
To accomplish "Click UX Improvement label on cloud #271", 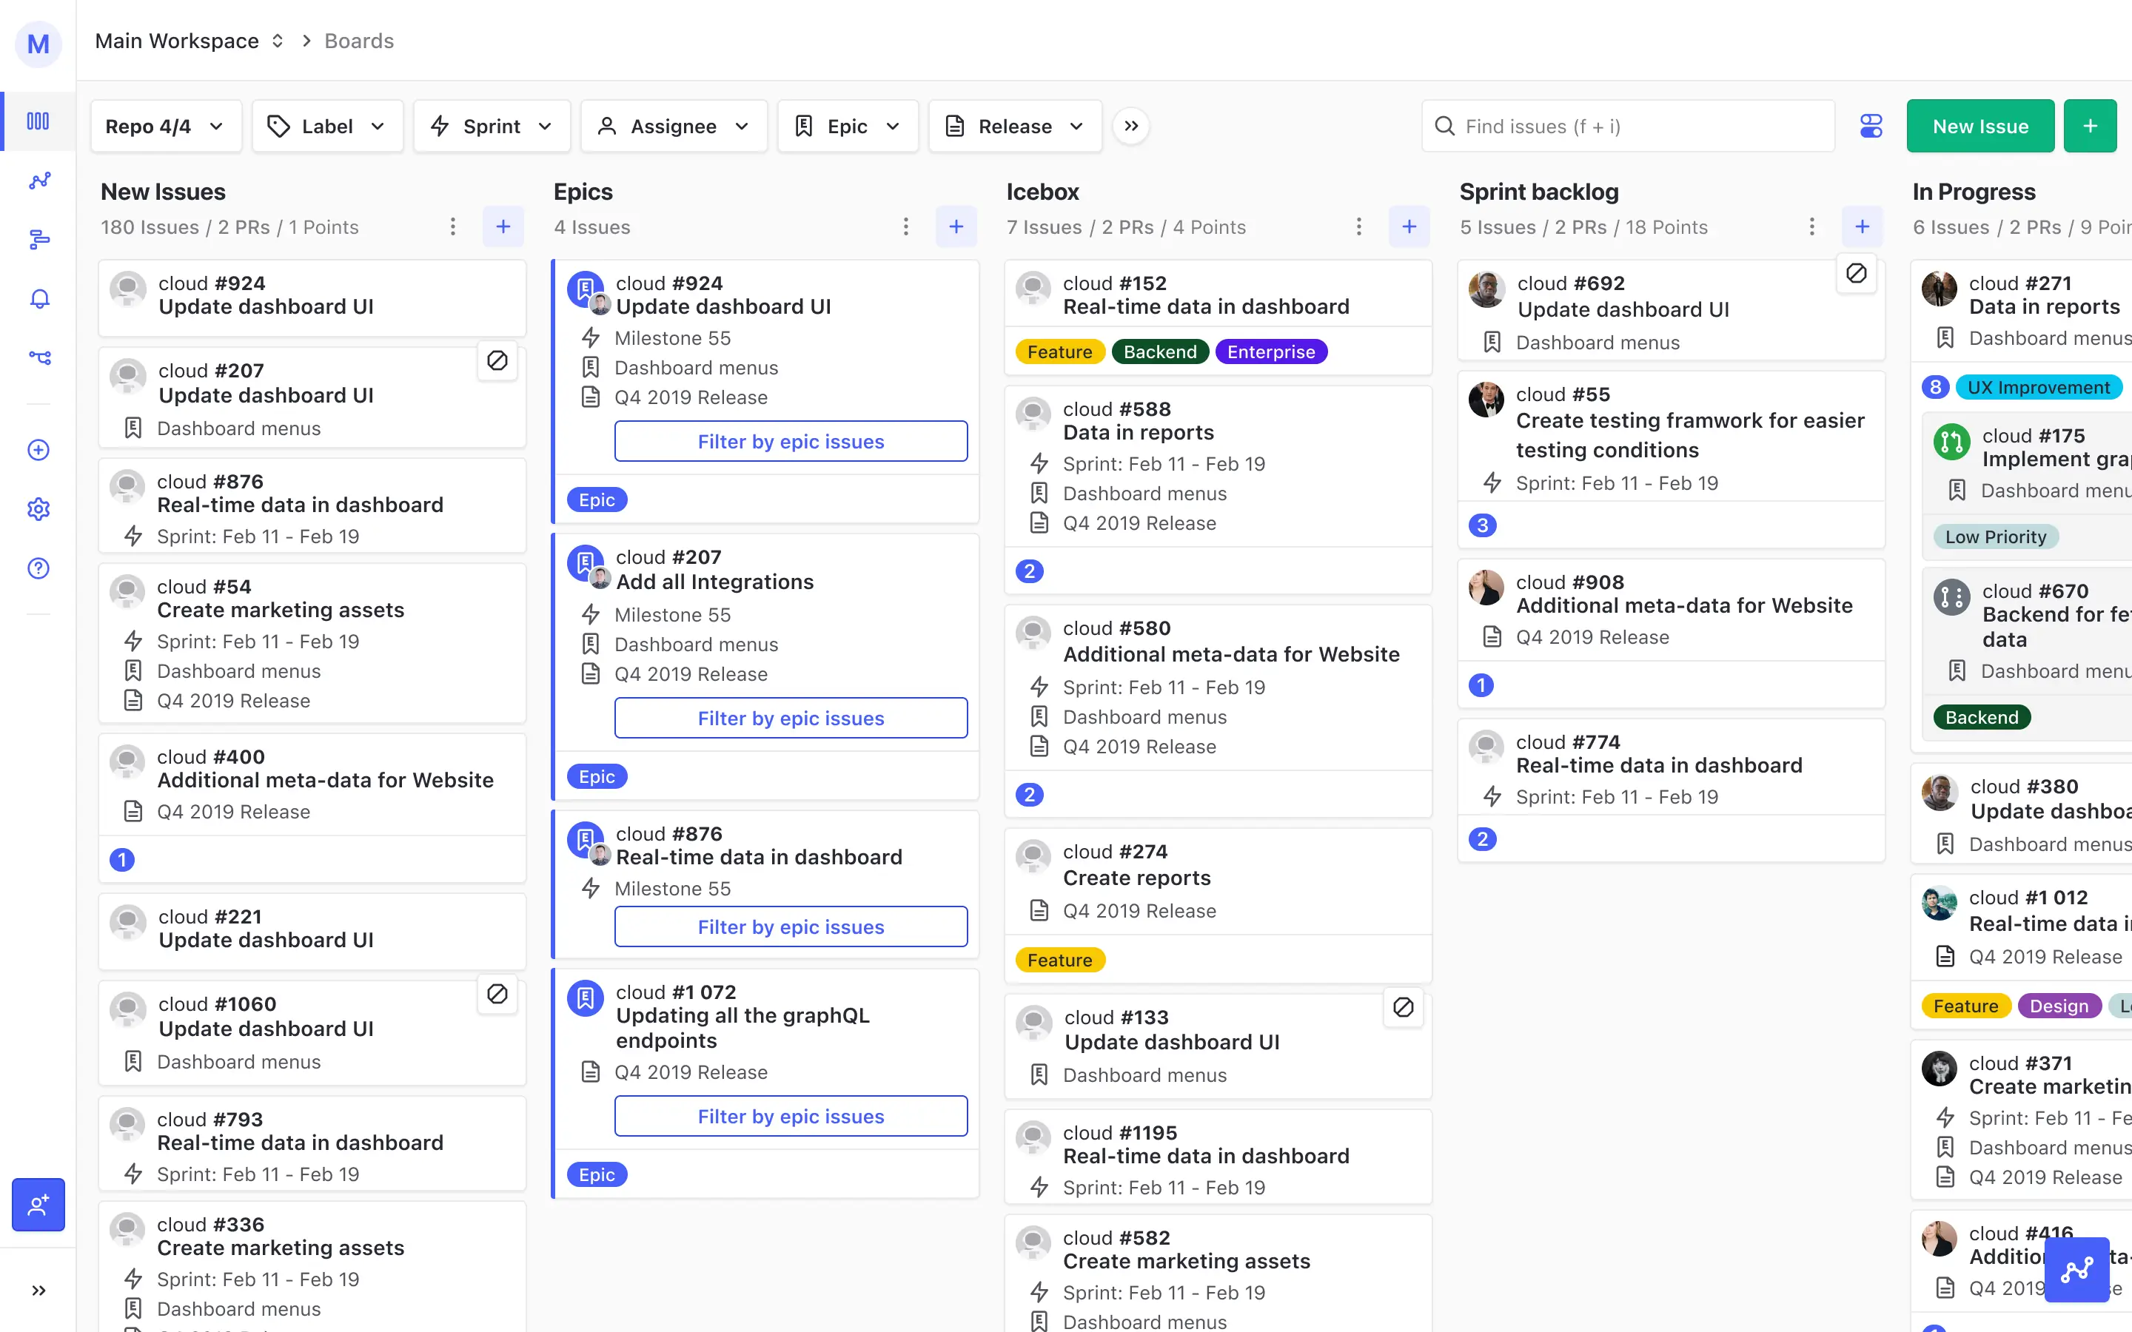I will coord(2039,388).
